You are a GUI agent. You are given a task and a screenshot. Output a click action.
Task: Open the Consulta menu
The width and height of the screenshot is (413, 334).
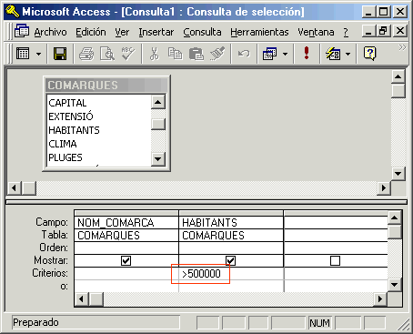tap(202, 32)
